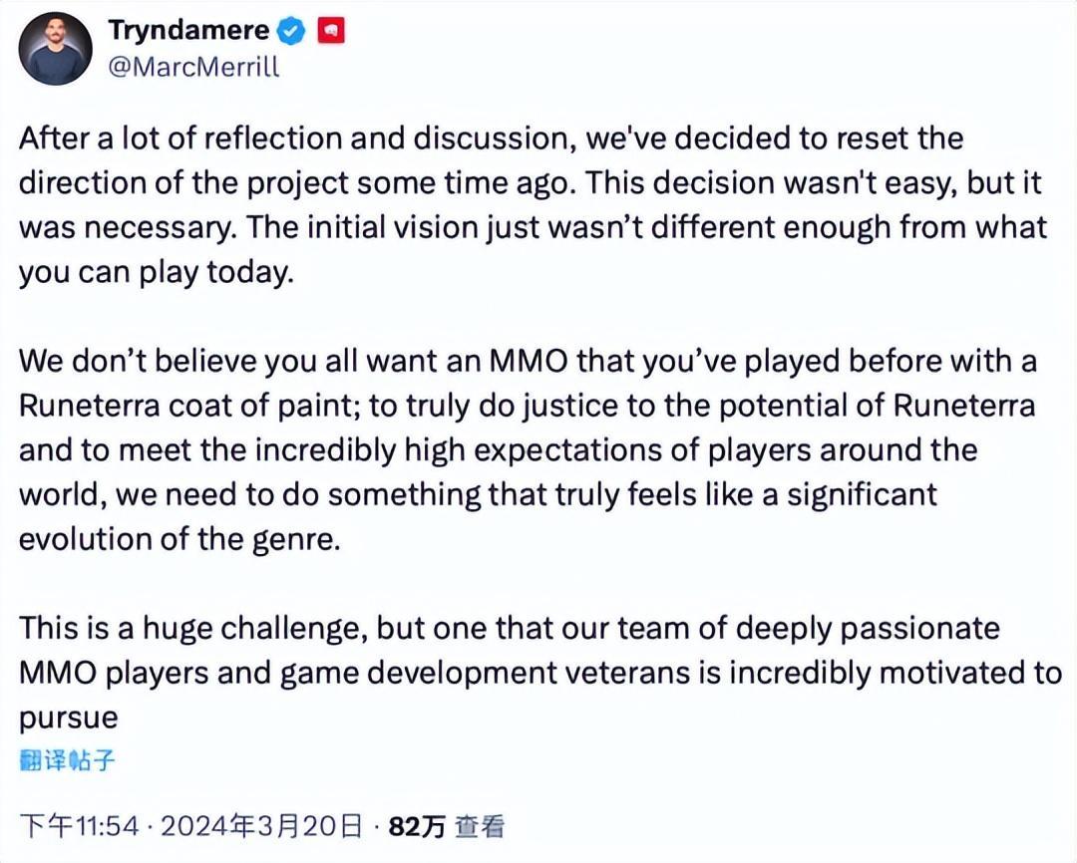Screen dimensions: 1077x863
Task: Click the text "you can play today."
Action: (x=157, y=272)
